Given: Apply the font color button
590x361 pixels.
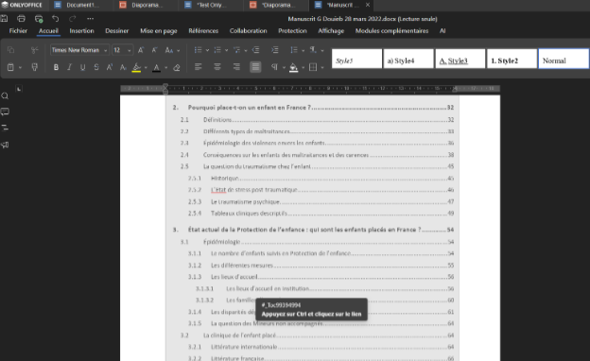Looking at the screenshot, I should (157, 68).
